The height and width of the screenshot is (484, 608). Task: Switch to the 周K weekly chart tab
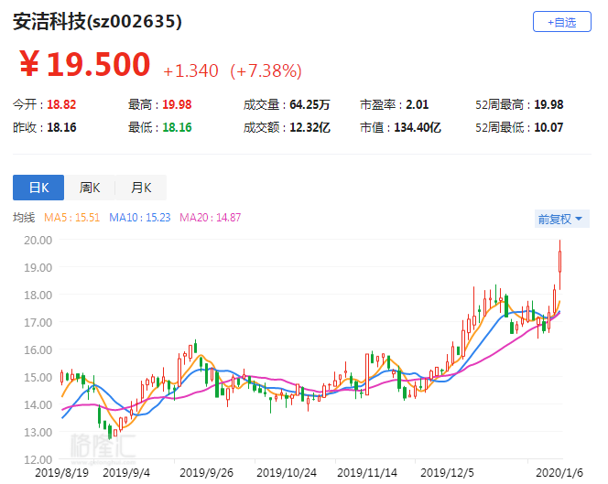click(x=90, y=188)
